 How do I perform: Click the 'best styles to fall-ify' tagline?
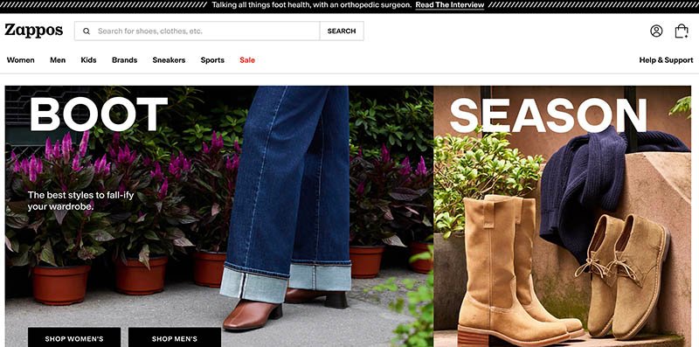pos(80,201)
